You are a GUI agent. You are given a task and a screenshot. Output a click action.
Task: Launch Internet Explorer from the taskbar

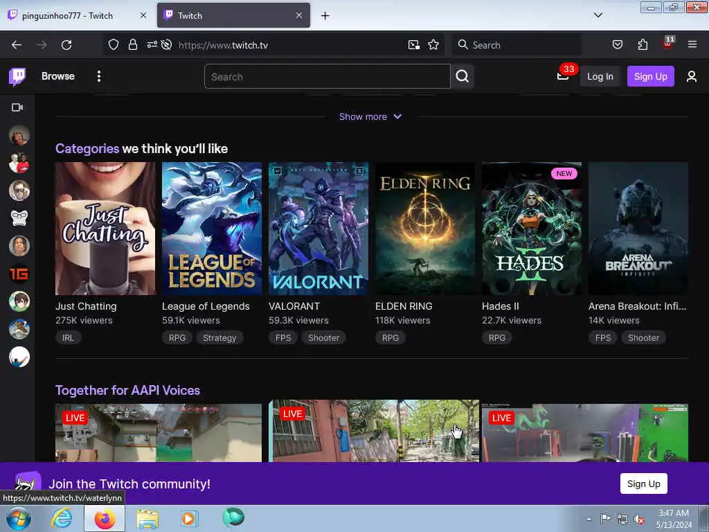pyautogui.click(x=62, y=518)
